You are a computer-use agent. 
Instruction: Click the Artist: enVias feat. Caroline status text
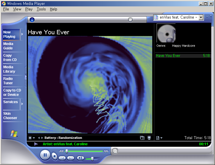[x=65, y=144]
